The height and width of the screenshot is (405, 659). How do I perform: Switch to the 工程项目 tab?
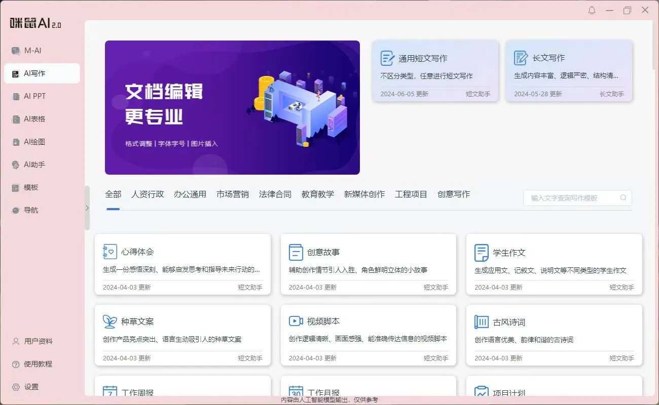point(411,194)
